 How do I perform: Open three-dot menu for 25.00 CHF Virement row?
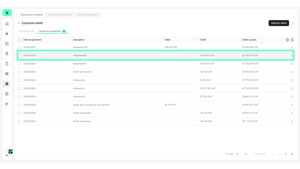click(292, 80)
